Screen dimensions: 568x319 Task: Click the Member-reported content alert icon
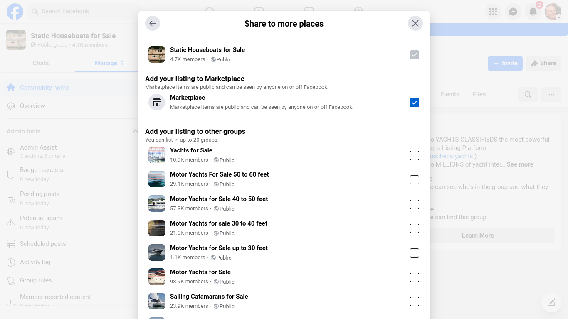11,302
